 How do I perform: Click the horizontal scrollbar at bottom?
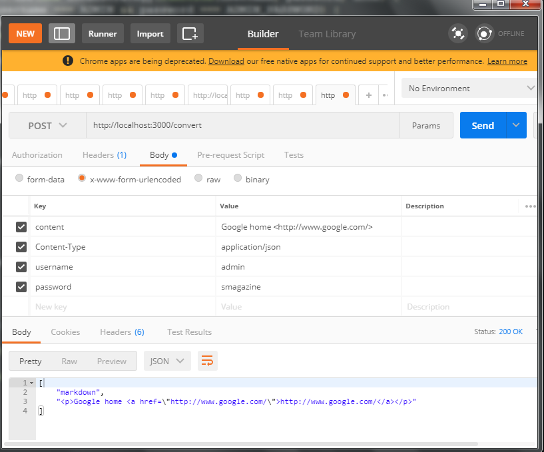coord(241,444)
